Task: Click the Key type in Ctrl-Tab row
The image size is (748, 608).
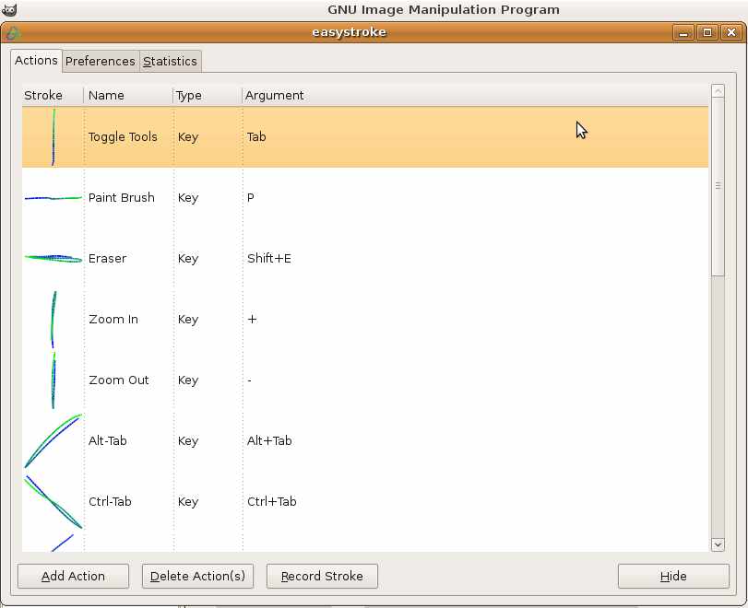Action: (188, 502)
